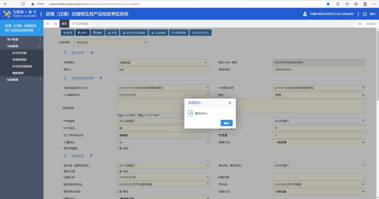Click the edit icon beside 进境检疫物信息

click(65, 78)
